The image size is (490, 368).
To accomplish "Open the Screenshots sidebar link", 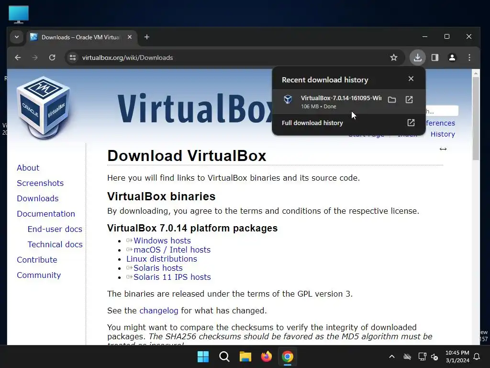I will tap(40, 183).
